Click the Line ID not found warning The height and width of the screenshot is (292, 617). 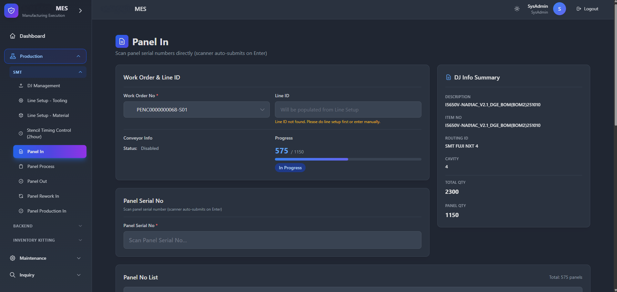(x=328, y=122)
